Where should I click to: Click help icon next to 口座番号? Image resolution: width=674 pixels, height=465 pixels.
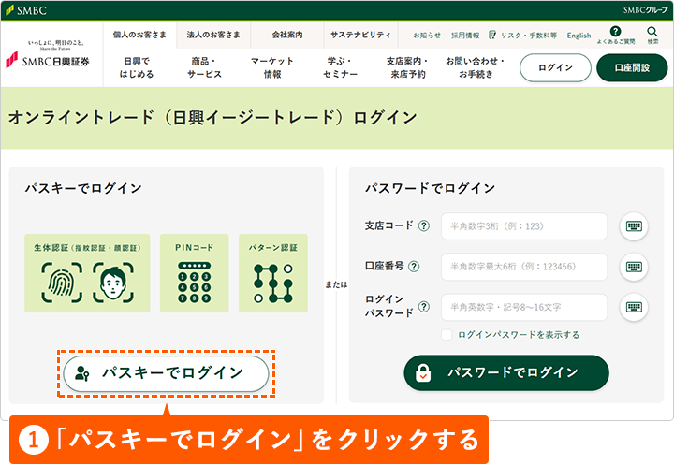pyautogui.click(x=415, y=267)
